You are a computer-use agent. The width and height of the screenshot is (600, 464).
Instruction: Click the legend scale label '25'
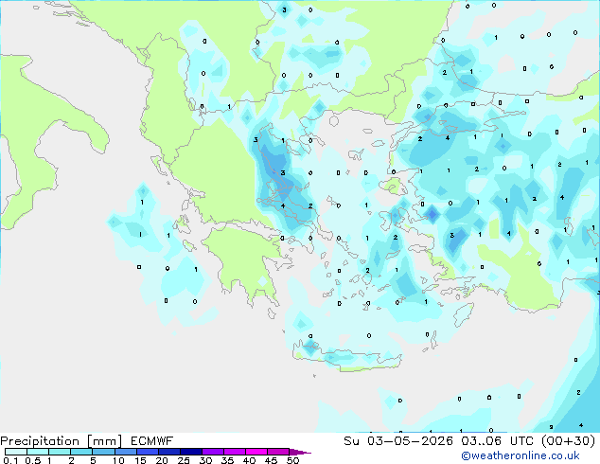(184, 460)
